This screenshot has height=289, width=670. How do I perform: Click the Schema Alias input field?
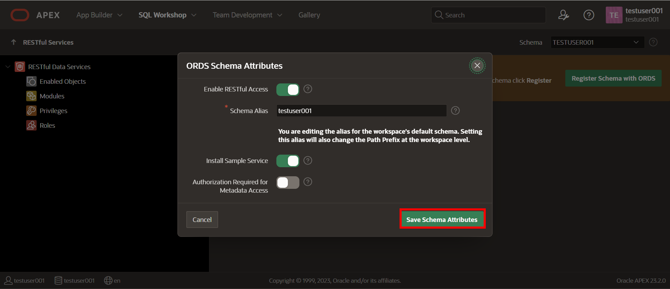(x=362, y=111)
